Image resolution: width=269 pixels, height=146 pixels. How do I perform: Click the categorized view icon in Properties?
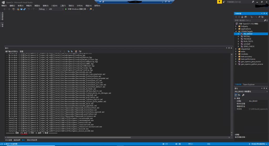coord(236,95)
